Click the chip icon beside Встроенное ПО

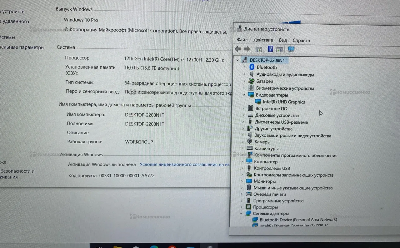[250, 108]
